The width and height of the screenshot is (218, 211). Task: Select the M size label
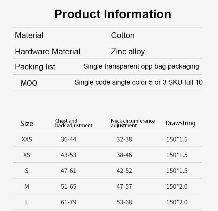(x=27, y=187)
